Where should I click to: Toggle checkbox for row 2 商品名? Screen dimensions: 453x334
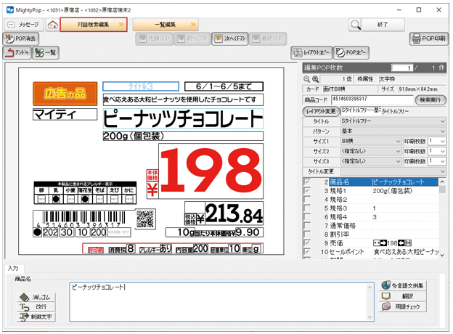click(308, 182)
